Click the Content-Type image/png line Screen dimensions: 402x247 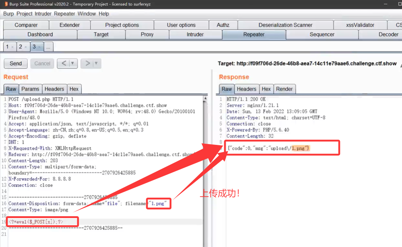click(x=38, y=210)
